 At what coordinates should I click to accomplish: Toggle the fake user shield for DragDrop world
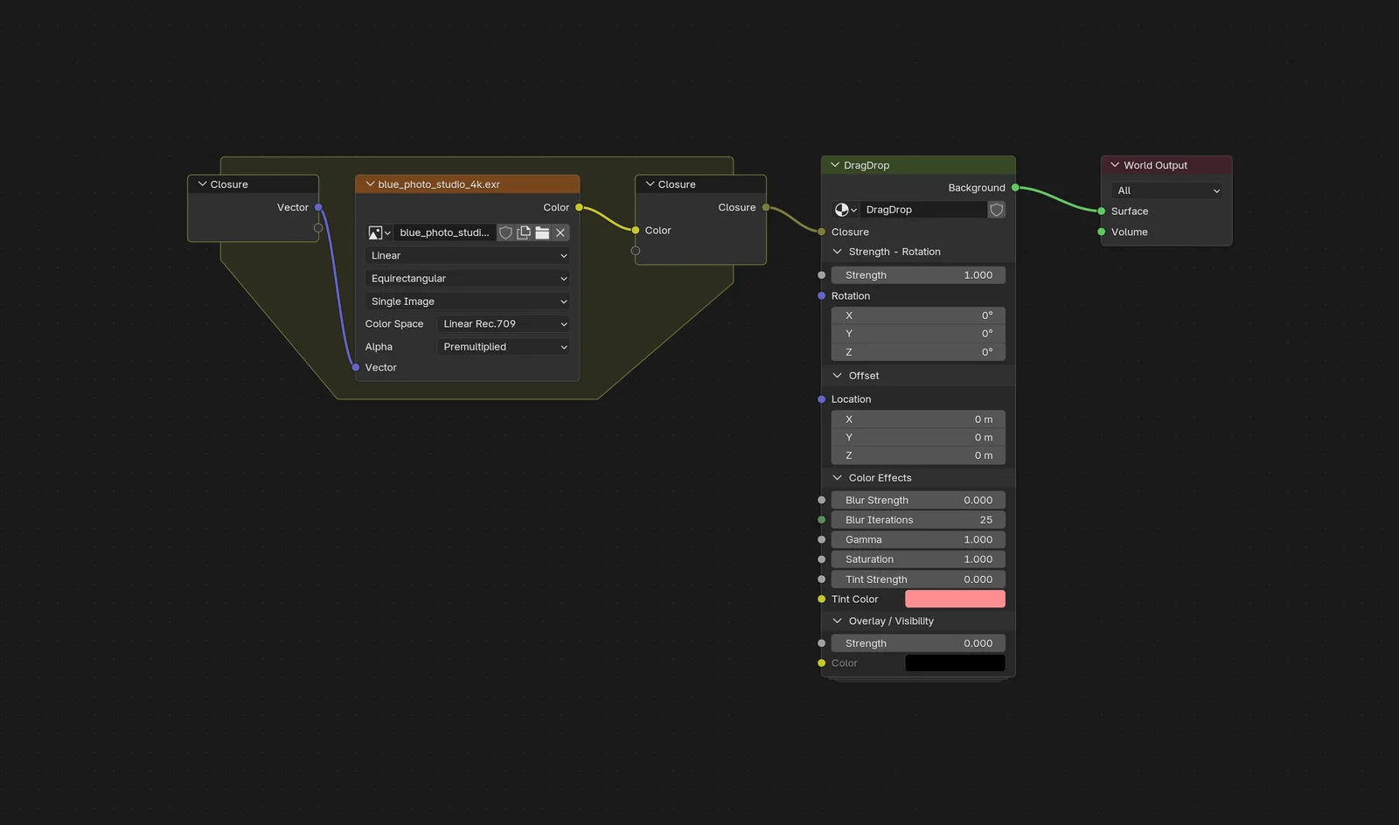click(x=996, y=209)
